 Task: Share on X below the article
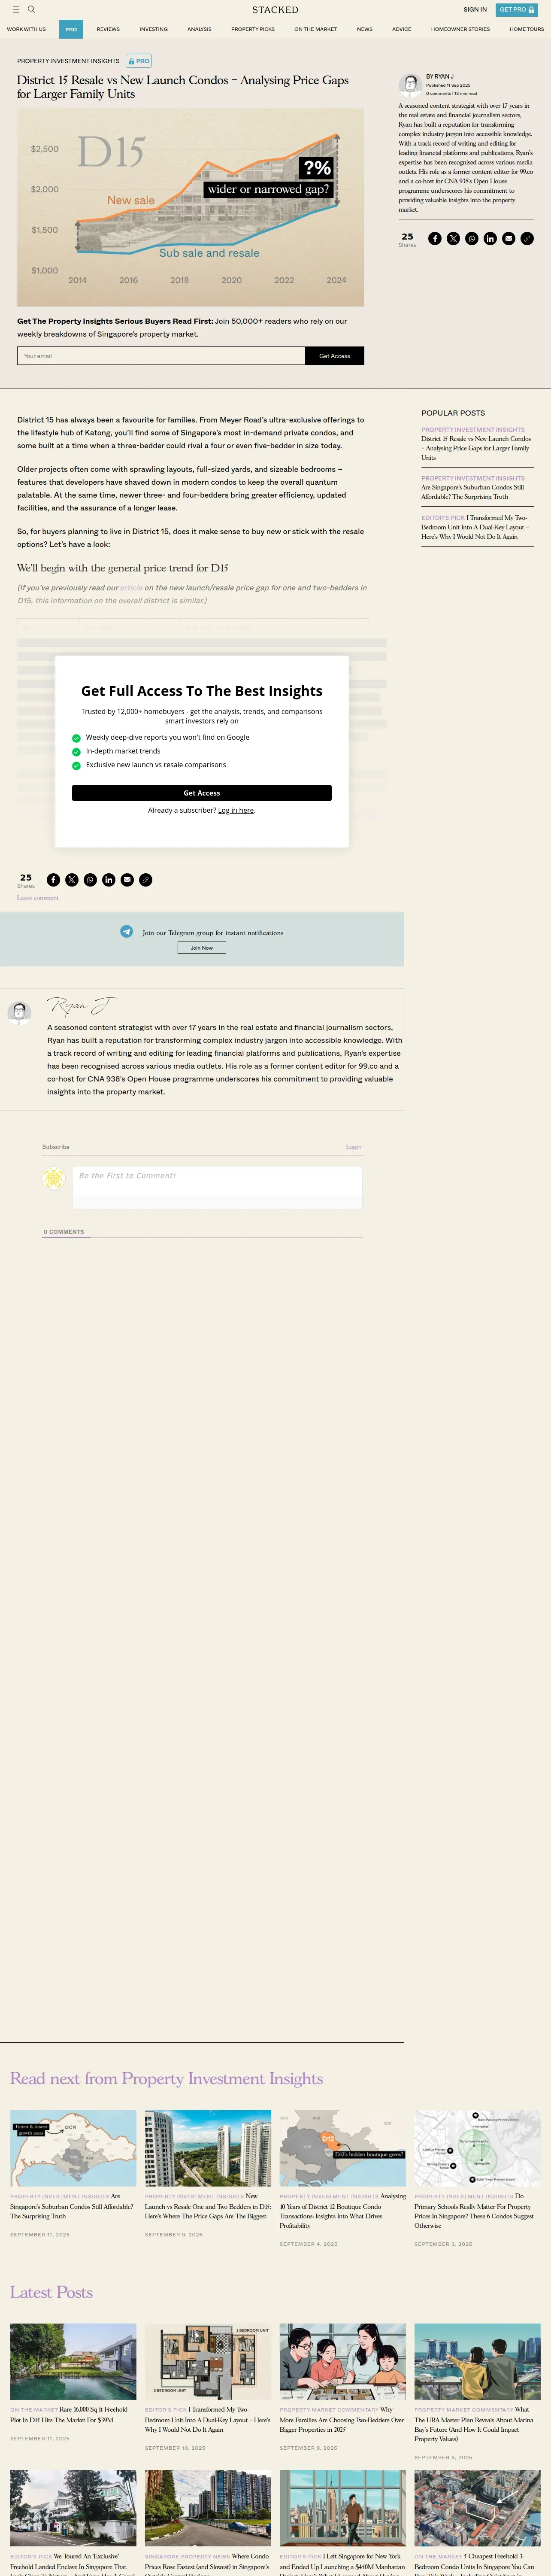point(72,880)
